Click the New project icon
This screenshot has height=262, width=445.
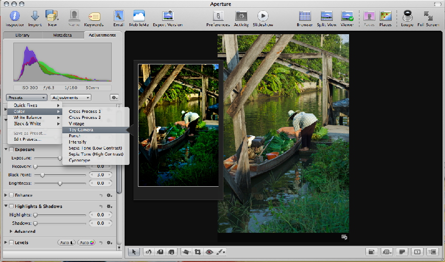(x=52, y=16)
